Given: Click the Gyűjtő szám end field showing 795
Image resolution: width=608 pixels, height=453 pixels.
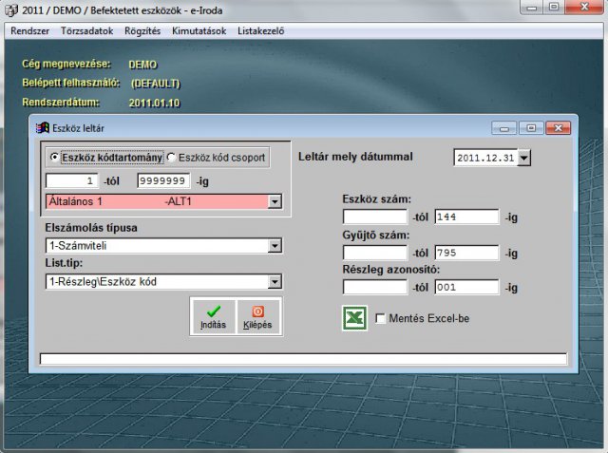Looking at the screenshot, I should point(465,253).
